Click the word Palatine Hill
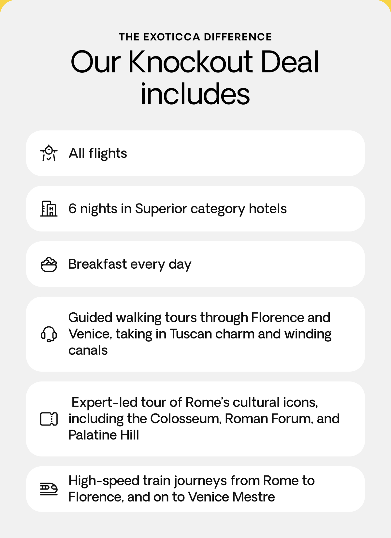The width and height of the screenshot is (391, 538). click(x=104, y=435)
